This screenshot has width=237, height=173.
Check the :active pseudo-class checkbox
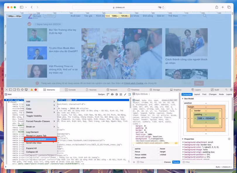coord(133,149)
